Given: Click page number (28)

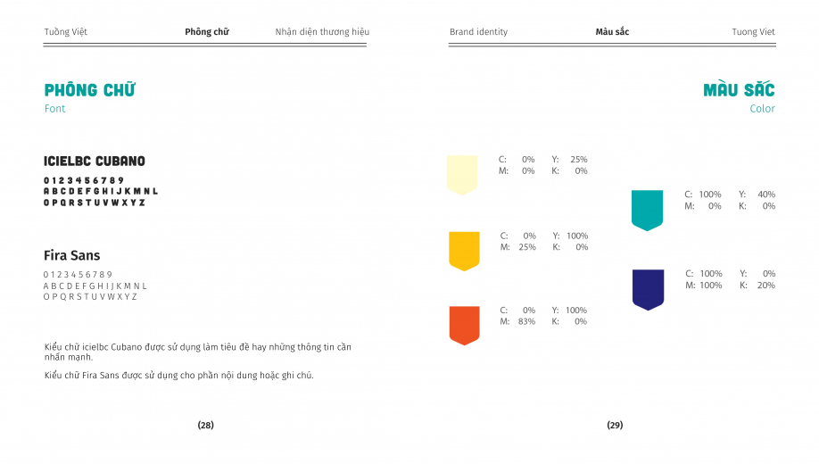Looking at the screenshot, I should tap(206, 426).
